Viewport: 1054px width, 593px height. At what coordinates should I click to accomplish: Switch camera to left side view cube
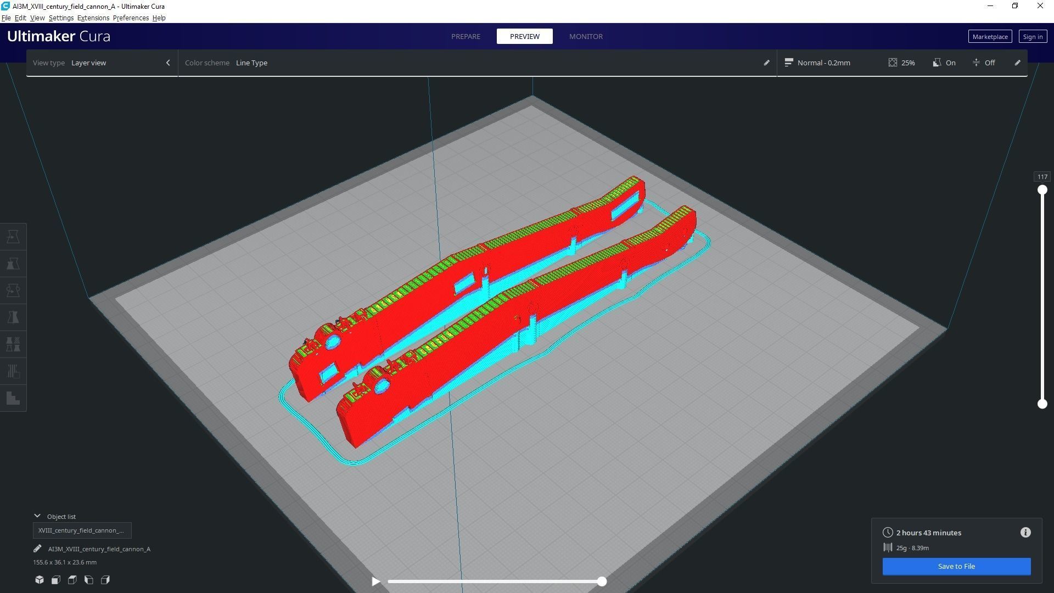click(x=89, y=580)
